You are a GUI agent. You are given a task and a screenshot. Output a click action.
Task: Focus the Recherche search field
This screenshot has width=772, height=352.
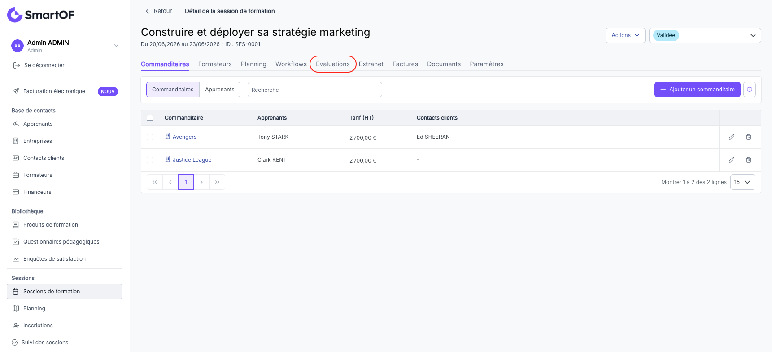[x=314, y=90]
